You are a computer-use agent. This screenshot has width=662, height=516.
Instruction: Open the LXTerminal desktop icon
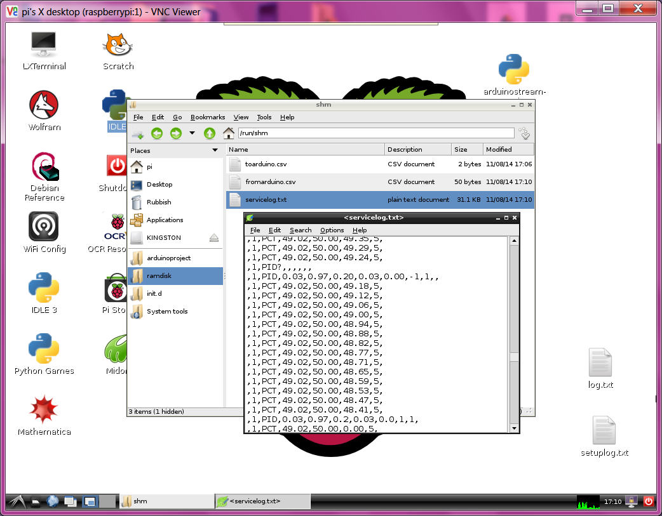(x=44, y=50)
